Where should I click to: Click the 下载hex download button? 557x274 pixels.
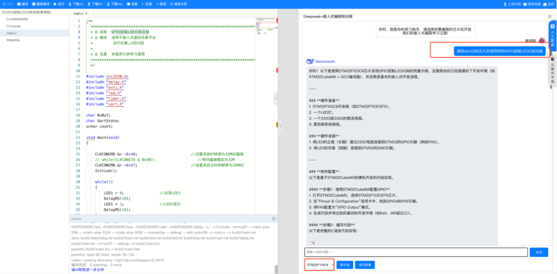pos(114,4)
